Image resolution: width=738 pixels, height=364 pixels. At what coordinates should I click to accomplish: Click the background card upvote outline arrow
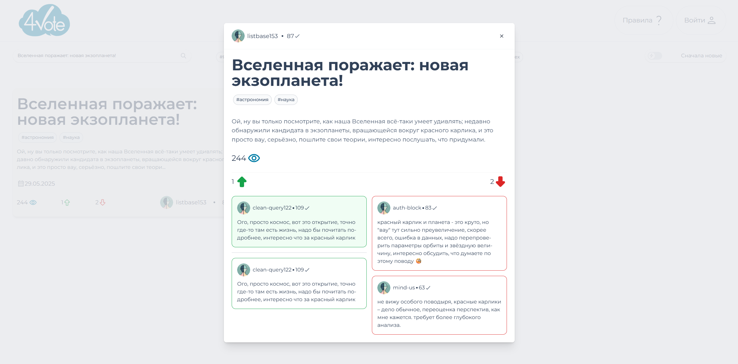point(67,203)
